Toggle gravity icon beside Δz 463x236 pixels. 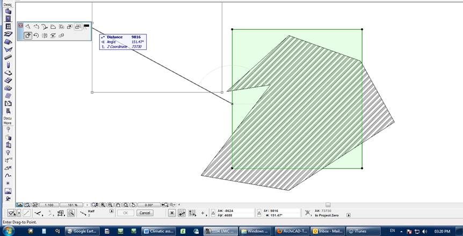point(308,213)
